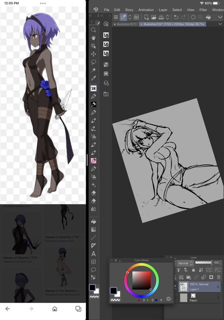Pick a color in the Color Wheel saturation square

pos(141,280)
